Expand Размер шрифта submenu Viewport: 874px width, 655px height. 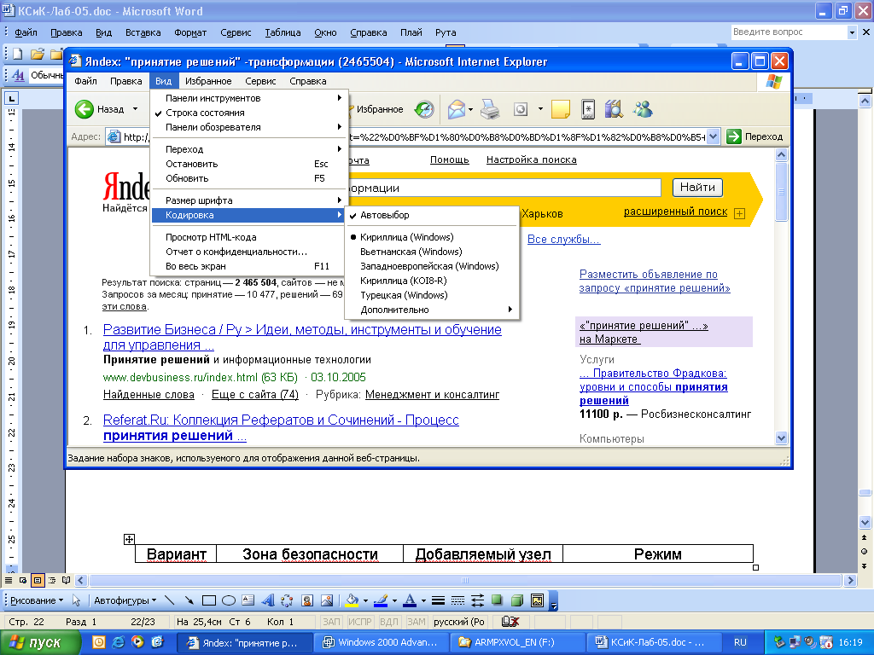coord(249,200)
